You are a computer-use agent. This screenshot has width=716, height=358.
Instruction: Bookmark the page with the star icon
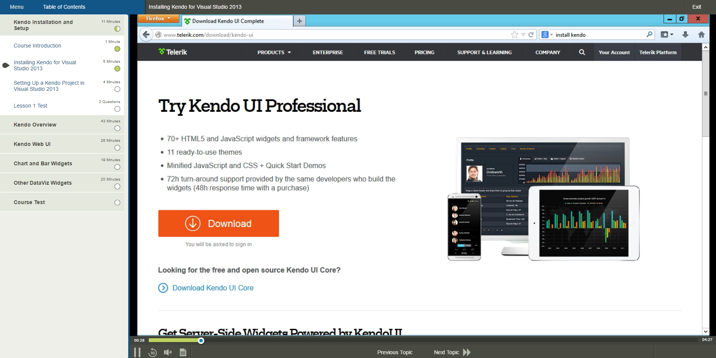pyautogui.click(x=514, y=34)
